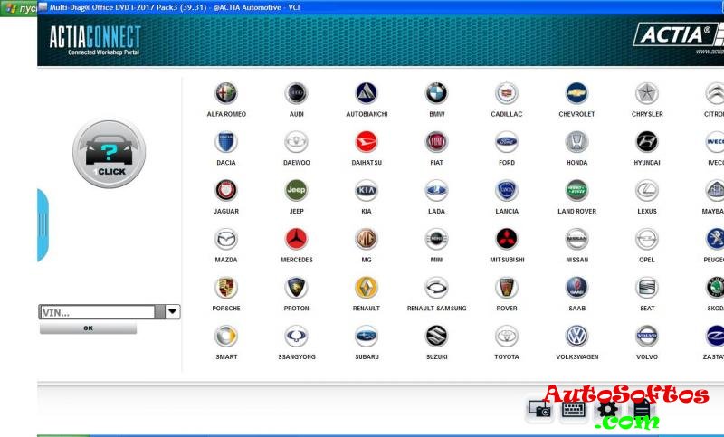This screenshot has height=437, width=724.
Task: Select the Land Rover logo
Action: coord(576,191)
